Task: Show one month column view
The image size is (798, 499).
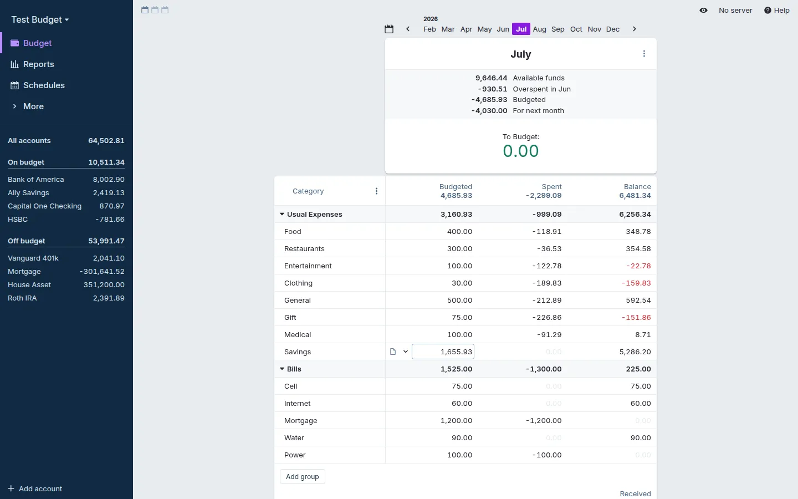Action: [145, 10]
